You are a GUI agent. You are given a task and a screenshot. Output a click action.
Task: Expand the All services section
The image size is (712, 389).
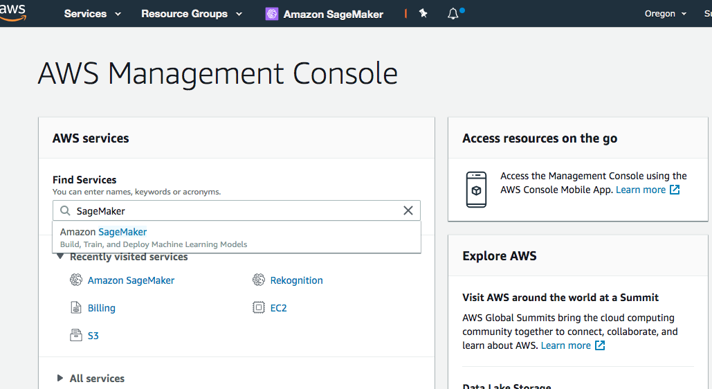(60, 379)
